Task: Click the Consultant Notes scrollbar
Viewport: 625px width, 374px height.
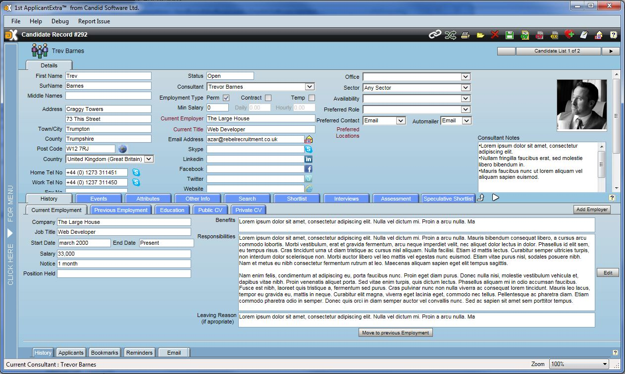Action: coord(602,167)
